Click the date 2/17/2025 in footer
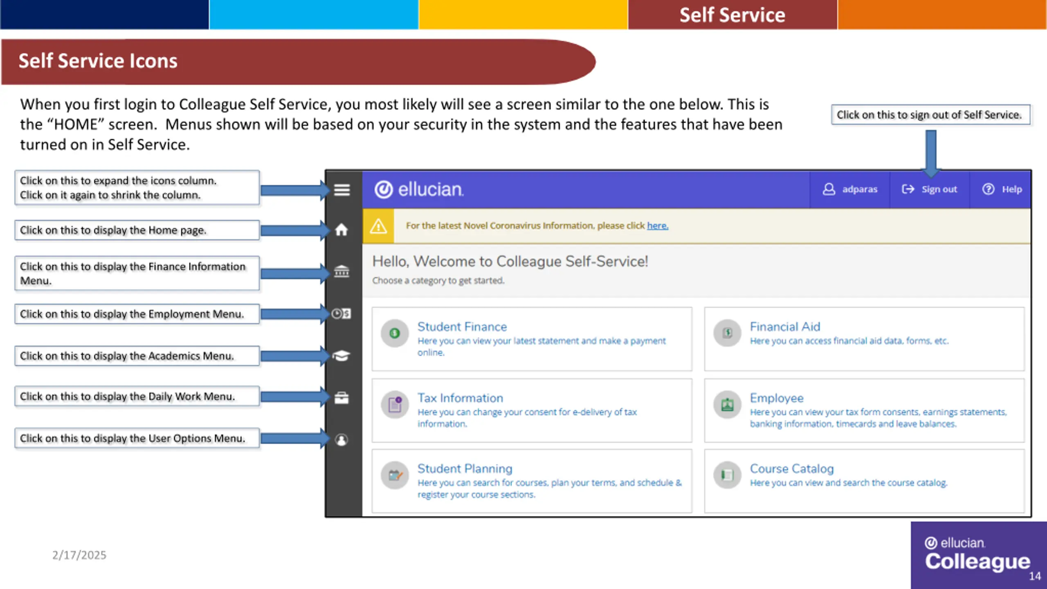This screenshot has width=1047, height=589. tap(79, 555)
